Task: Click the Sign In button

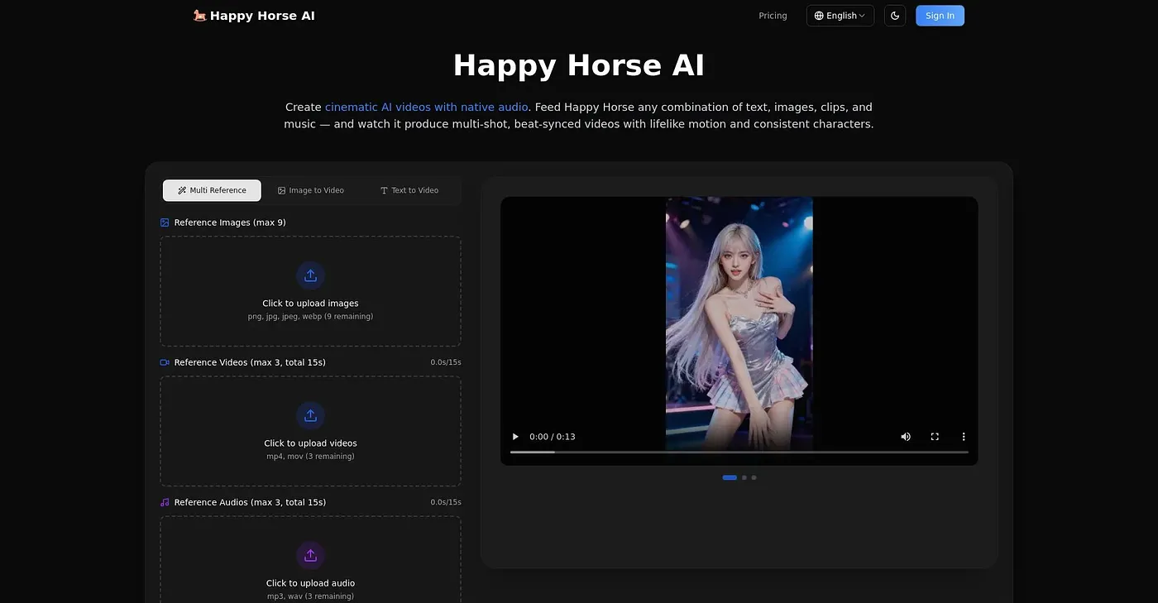Action: pos(940,16)
